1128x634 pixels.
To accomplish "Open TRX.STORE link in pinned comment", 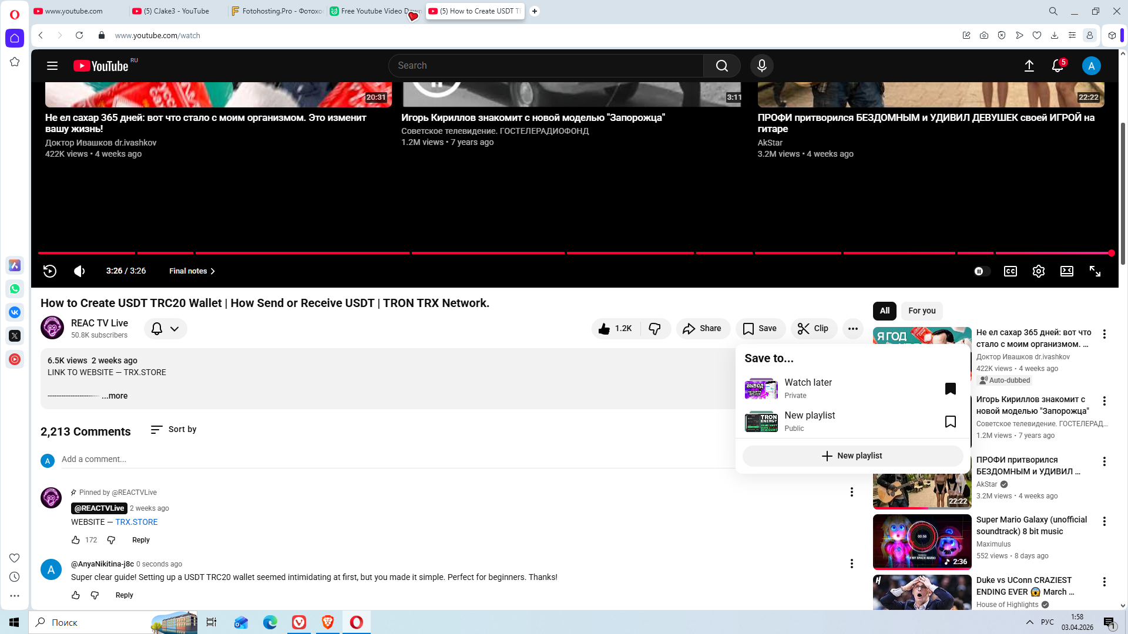I will click(x=136, y=522).
